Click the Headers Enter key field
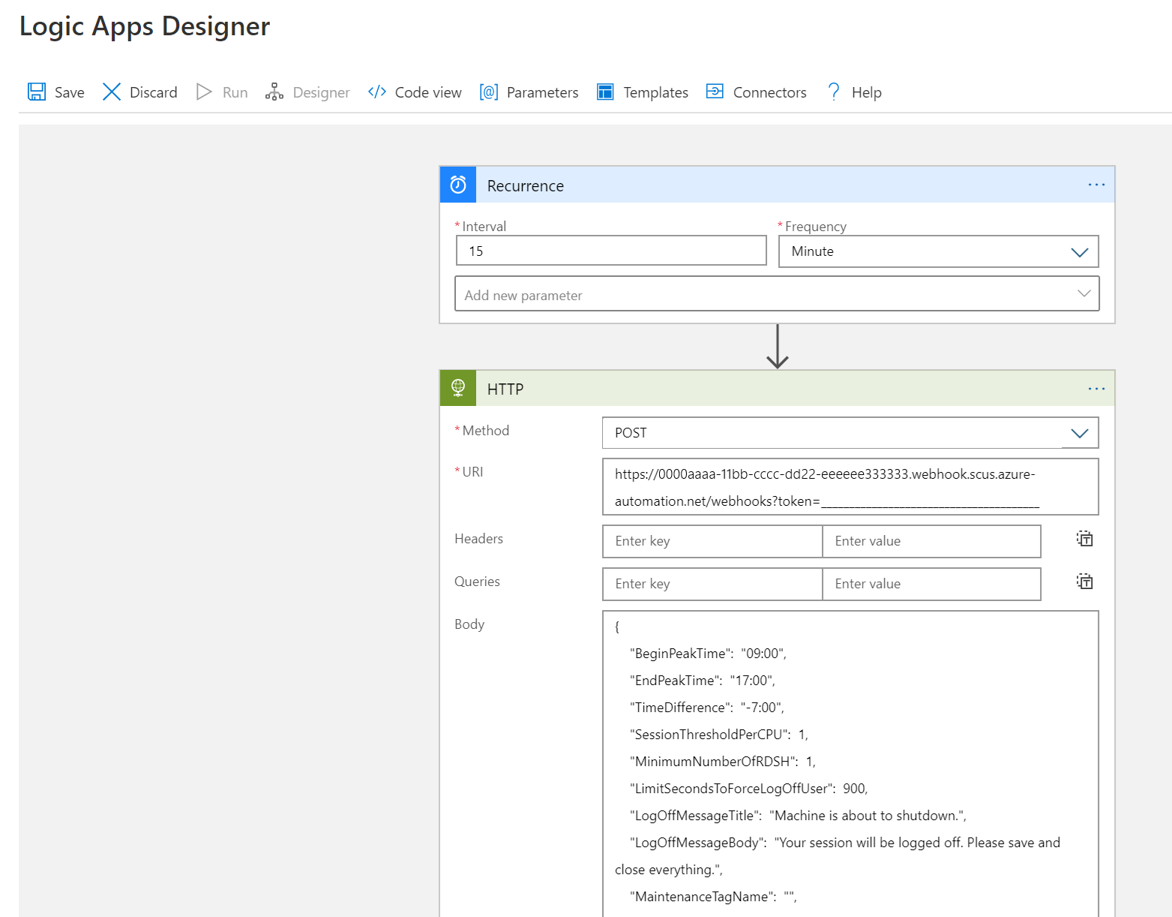This screenshot has width=1172, height=917. (x=711, y=540)
